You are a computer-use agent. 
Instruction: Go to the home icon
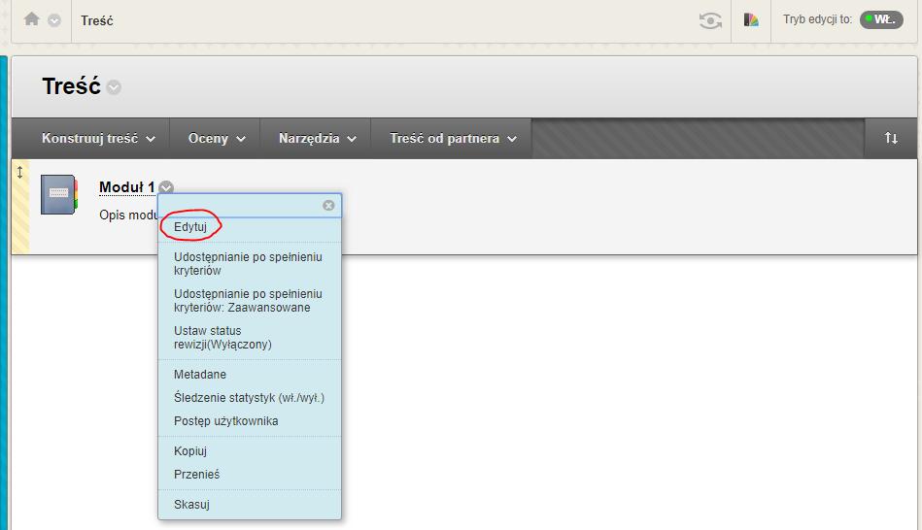point(32,19)
